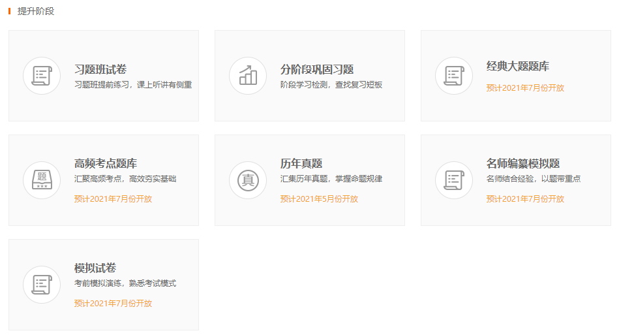Click description 习题班提前练习，课上听讲有侧重
Screen dimensions: 619x335
[x=133, y=85]
